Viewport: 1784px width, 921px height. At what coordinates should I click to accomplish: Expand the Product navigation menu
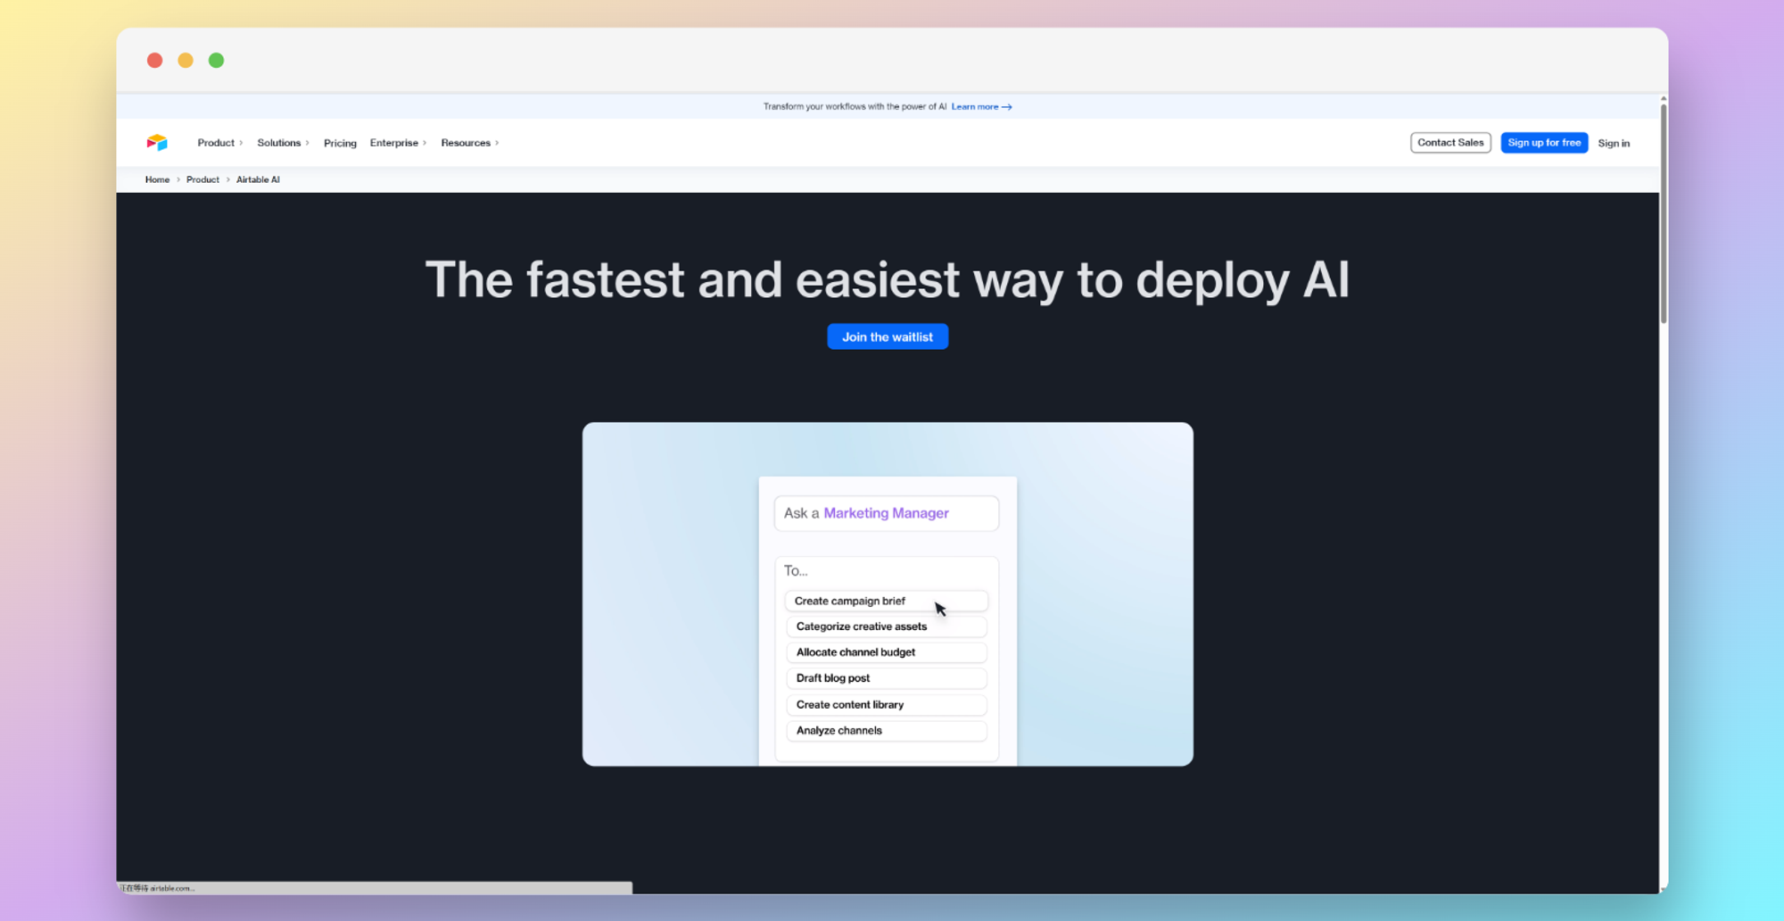219,143
